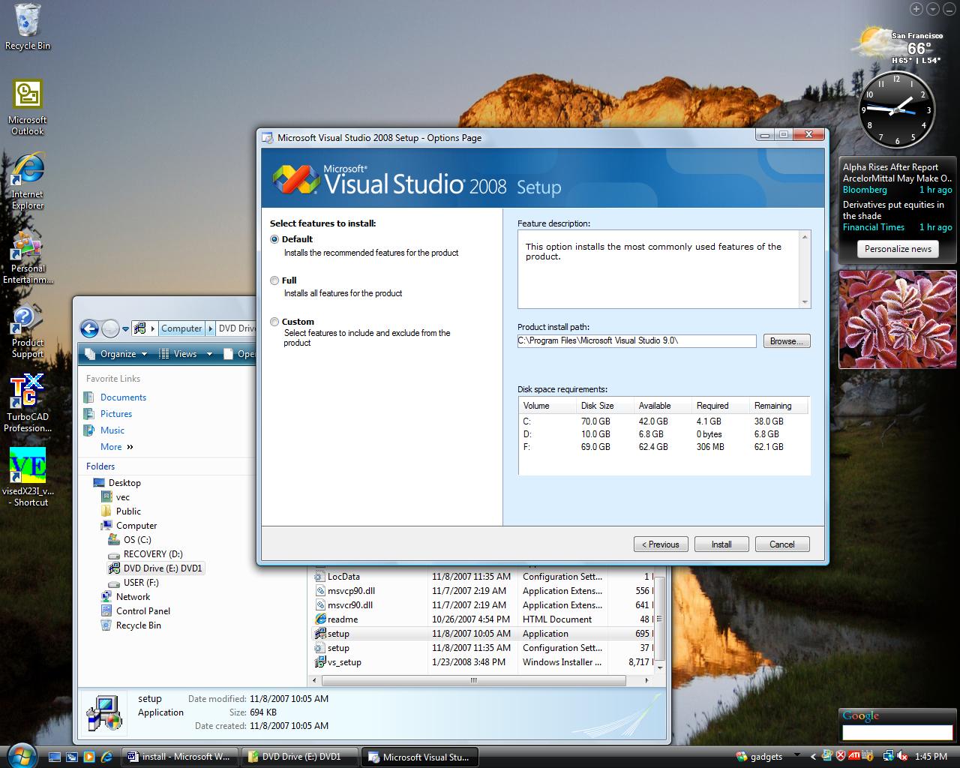Select USER (F:) drive in the tree
Viewport: 960px width, 768px height.
(x=141, y=583)
